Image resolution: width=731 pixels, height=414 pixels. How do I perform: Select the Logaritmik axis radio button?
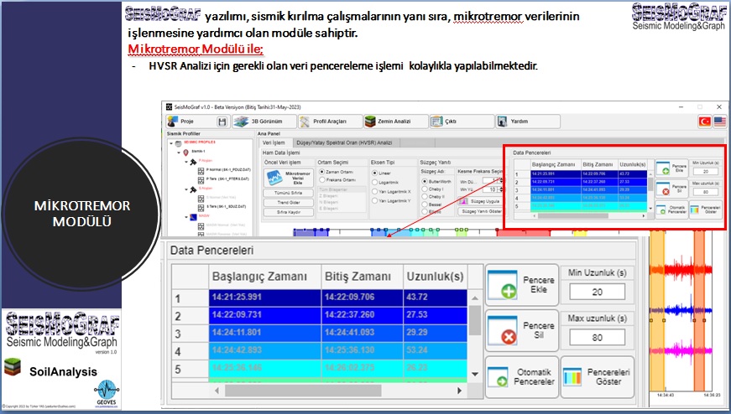click(x=375, y=182)
